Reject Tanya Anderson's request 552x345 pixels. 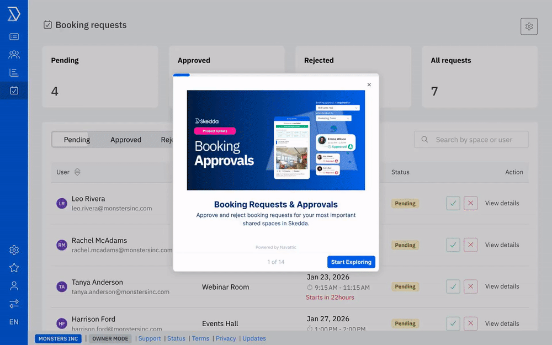[470, 286]
